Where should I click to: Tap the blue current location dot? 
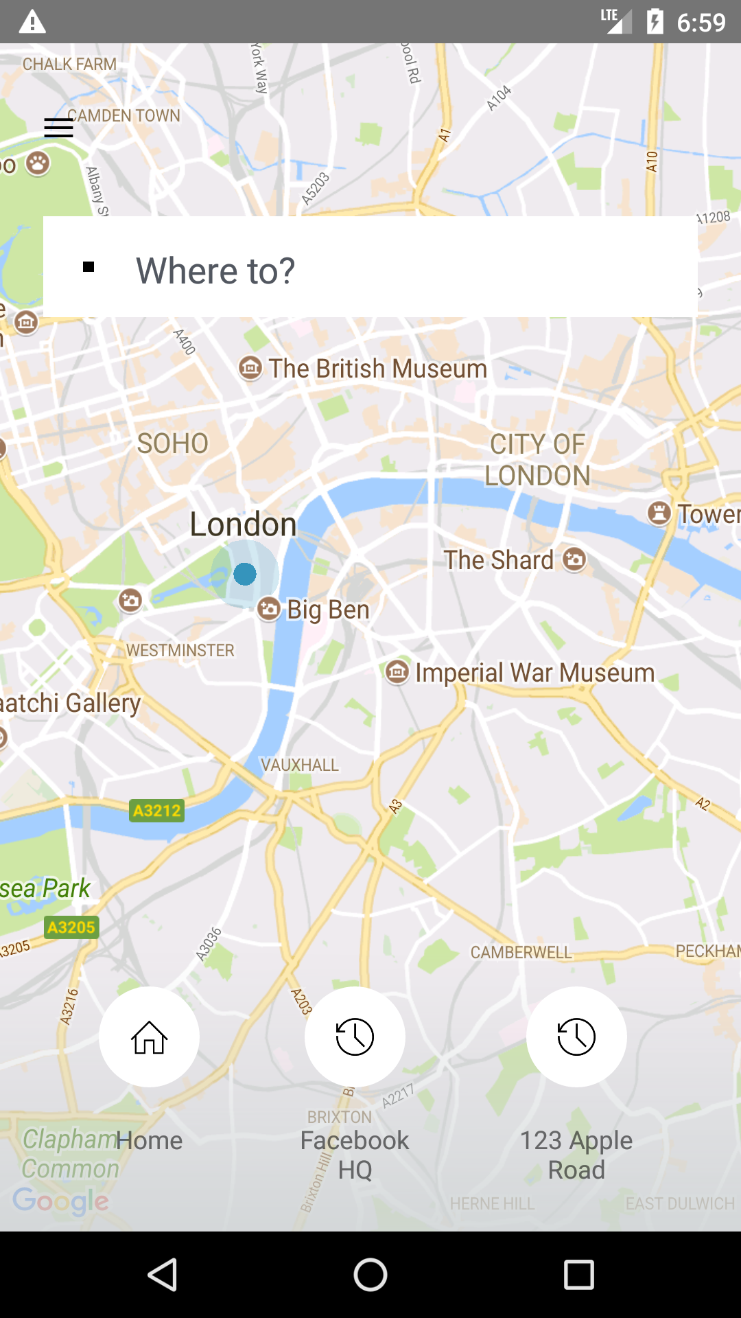point(245,574)
